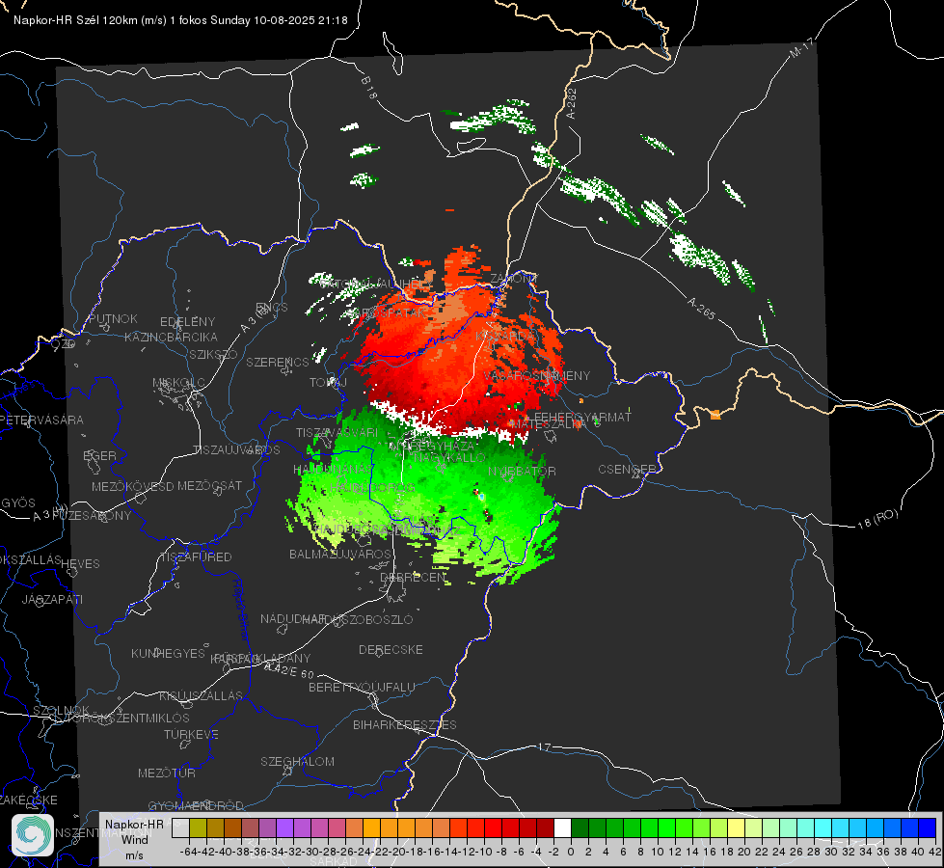
Task: Click the Napkor-HR Wind m/s legend label
Action: pos(134,839)
